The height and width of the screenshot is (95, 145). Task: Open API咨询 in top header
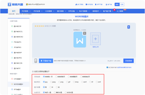coord(89,4)
